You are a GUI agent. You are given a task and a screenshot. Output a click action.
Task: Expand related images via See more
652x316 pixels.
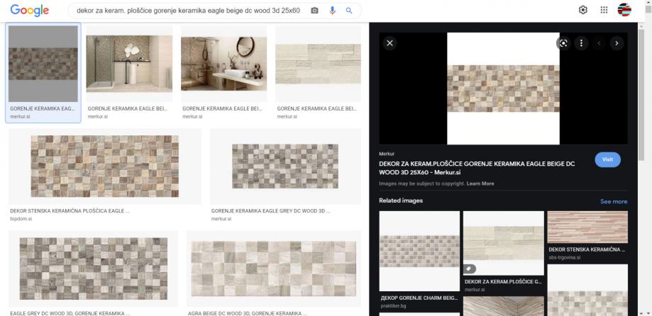pos(613,201)
